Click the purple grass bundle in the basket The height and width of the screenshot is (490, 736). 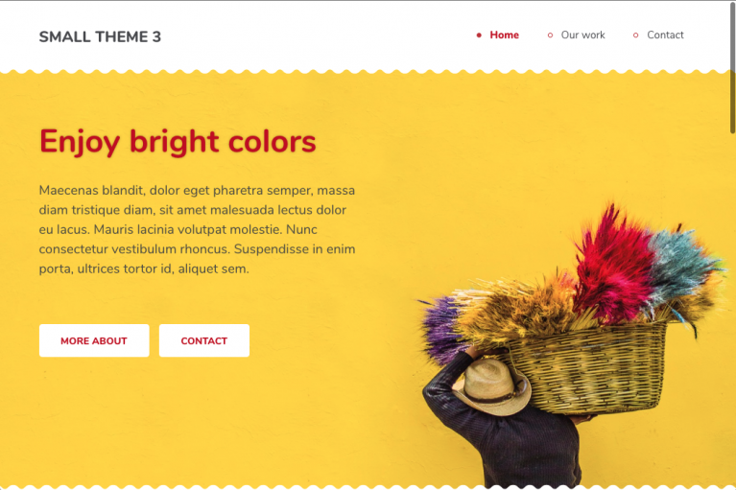(x=441, y=328)
